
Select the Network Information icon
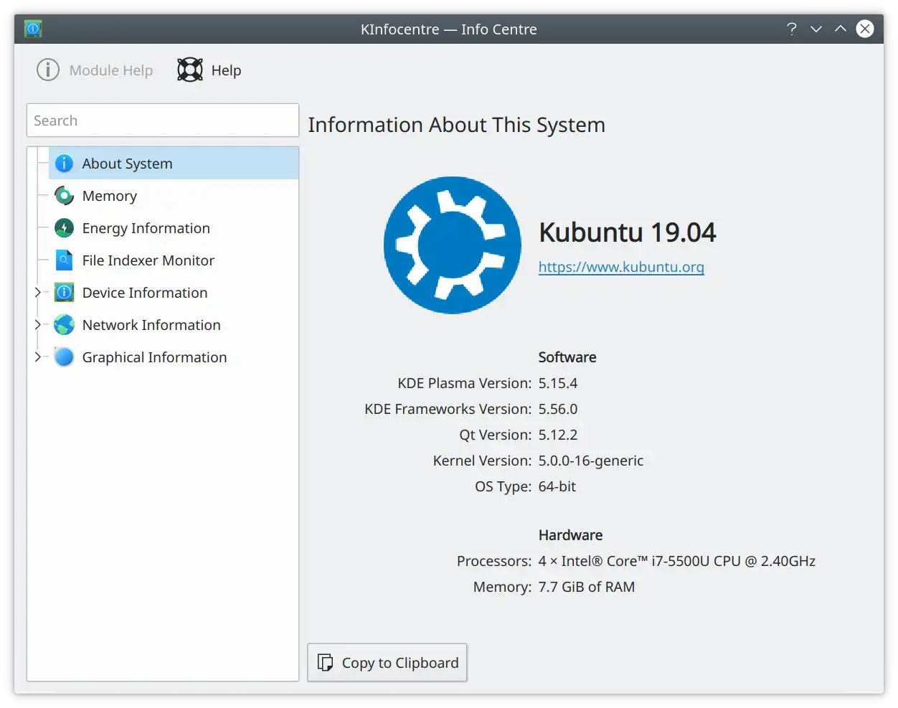(64, 324)
